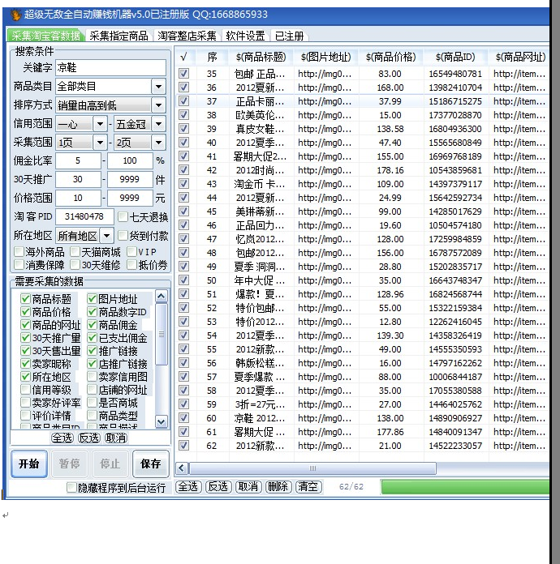Screen dimensions: 560x564
Task: Click the green progress bar
Action: point(465,487)
